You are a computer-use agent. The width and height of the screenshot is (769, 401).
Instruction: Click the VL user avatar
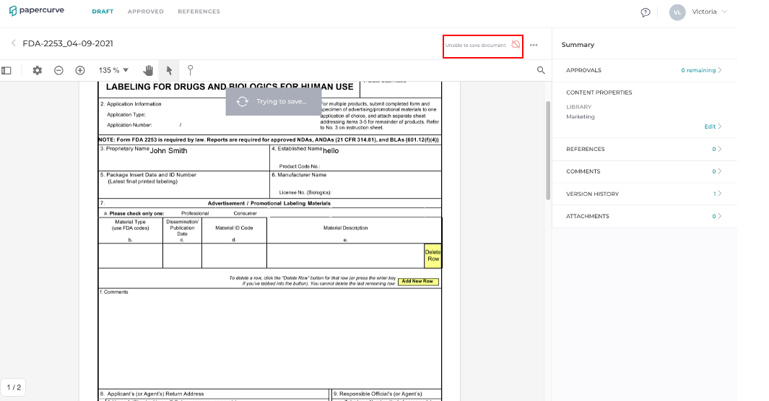(x=677, y=12)
